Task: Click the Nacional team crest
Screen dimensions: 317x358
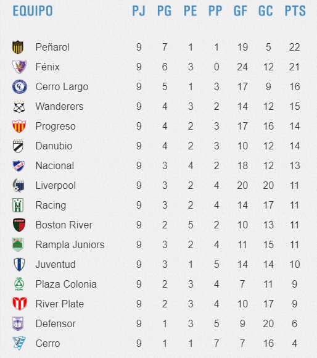Action: point(19,166)
